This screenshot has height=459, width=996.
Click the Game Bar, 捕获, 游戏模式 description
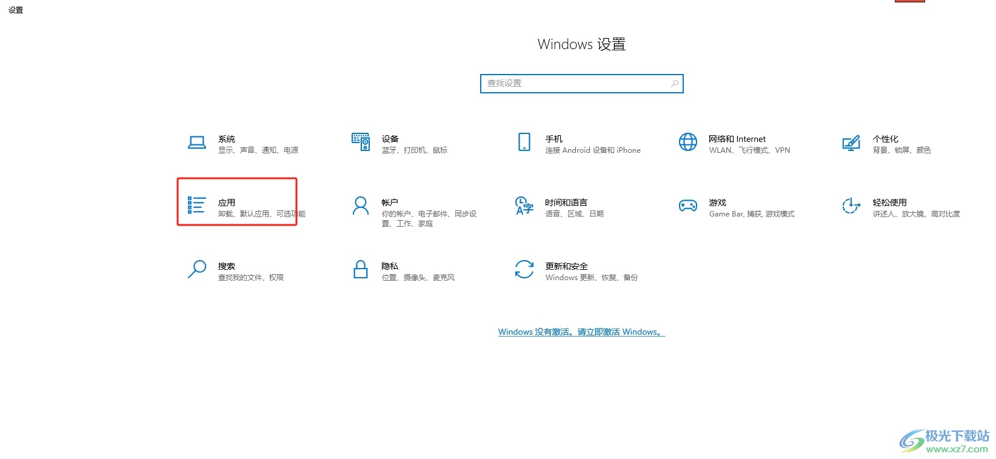[752, 214]
